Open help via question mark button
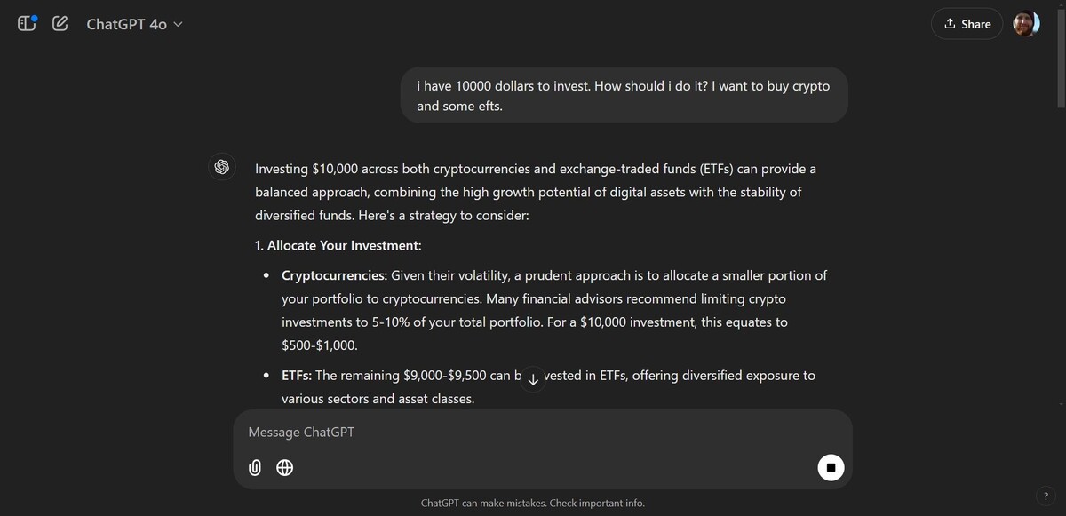This screenshot has height=516, width=1066. [x=1046, y=496]
